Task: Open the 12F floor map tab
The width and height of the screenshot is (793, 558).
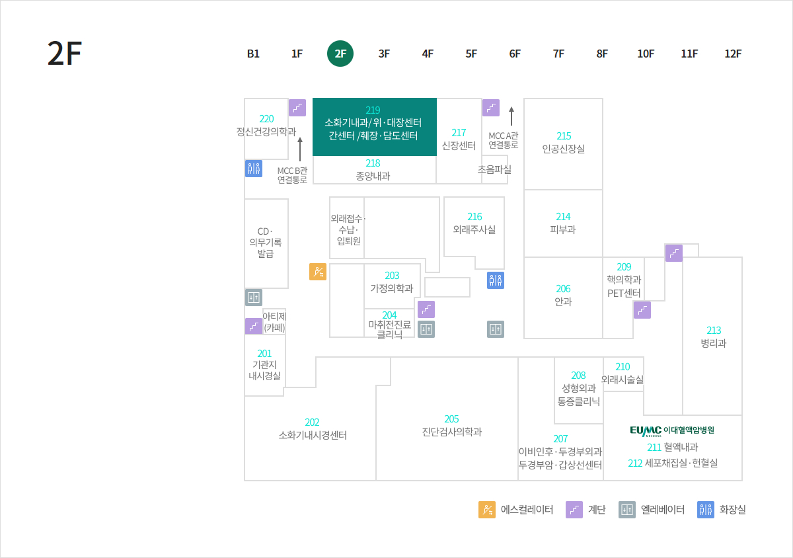Action: click(733, 54)
